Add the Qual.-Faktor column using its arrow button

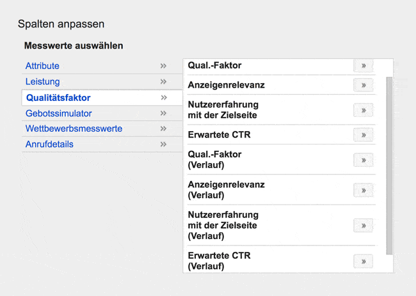364,65
